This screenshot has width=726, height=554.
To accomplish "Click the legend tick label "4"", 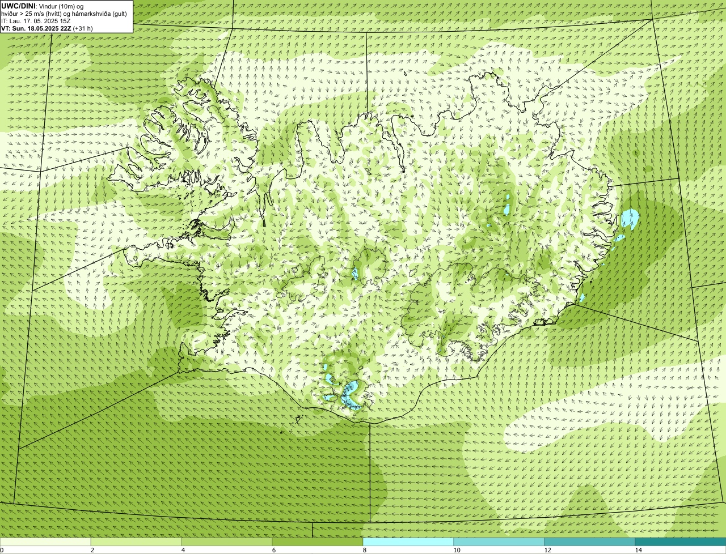I will (x=183, y=550).
